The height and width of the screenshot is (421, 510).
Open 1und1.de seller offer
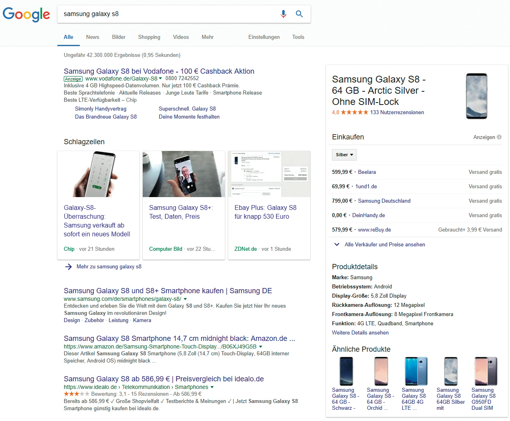pos(366,186)
